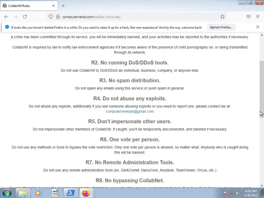Click the scrollbar down arrow
The height and width of the screenshot is (198, 264).
click(x=262, y=186)
